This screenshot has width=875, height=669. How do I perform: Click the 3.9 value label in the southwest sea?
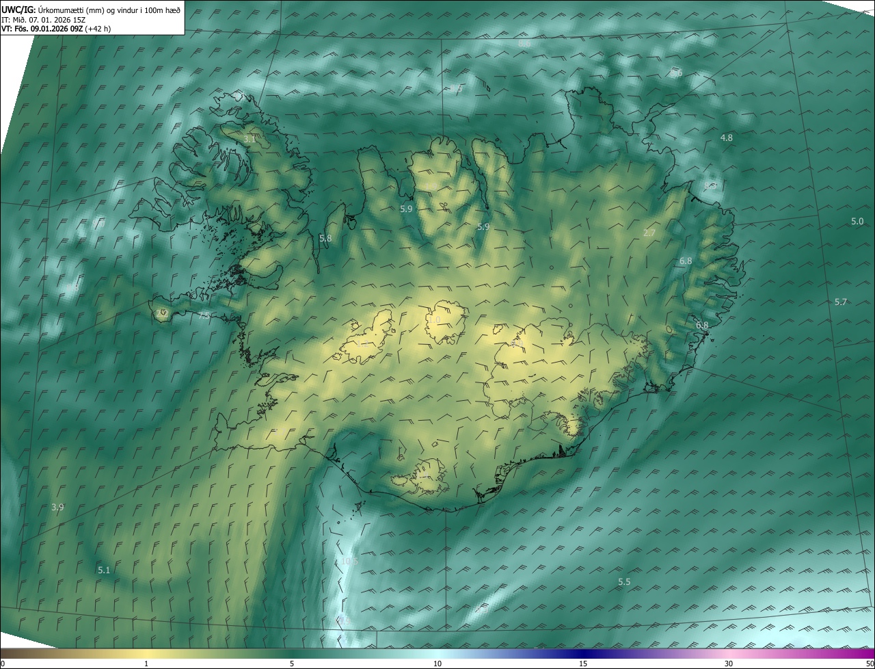pyautogui.click(x=57, y=507)
